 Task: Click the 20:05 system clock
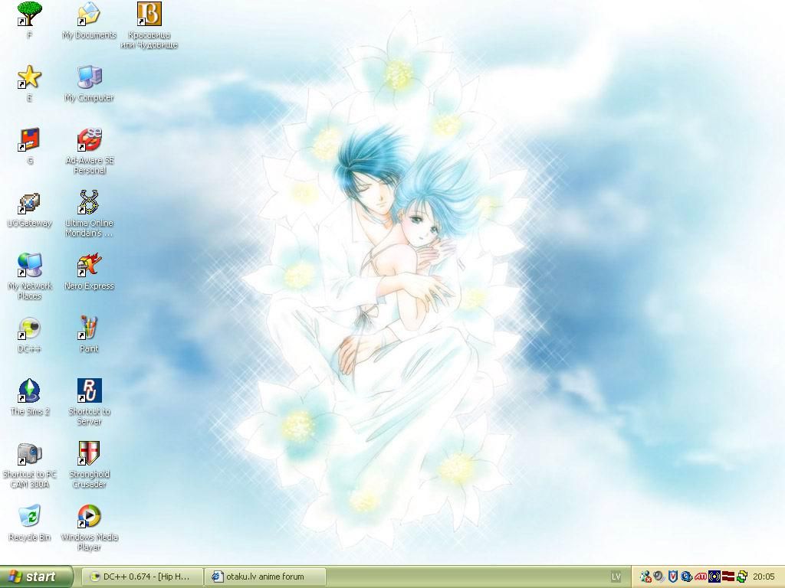click(764, 577)
